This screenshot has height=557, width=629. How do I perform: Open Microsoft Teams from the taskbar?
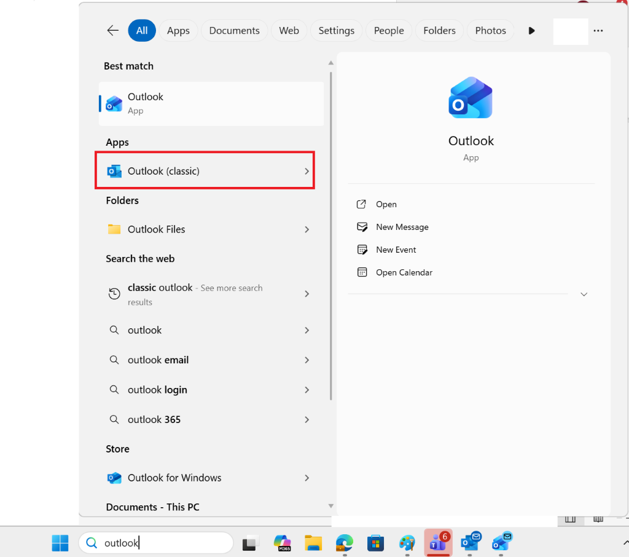[438, 543]
